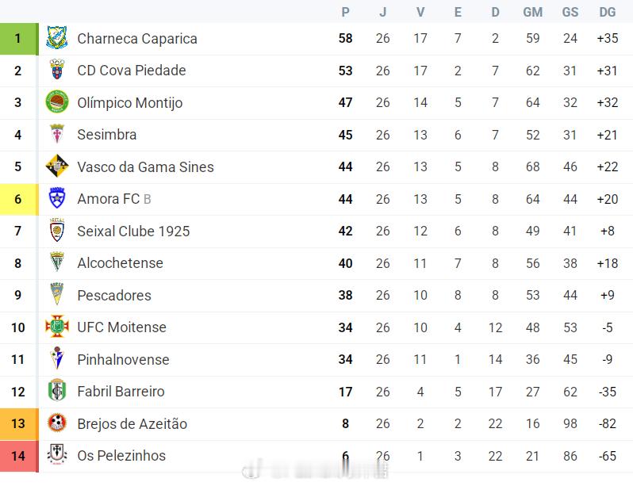Open the Sesimbra team name link
This screenshot has height=486, width=633.
click(x=107, y=135)
